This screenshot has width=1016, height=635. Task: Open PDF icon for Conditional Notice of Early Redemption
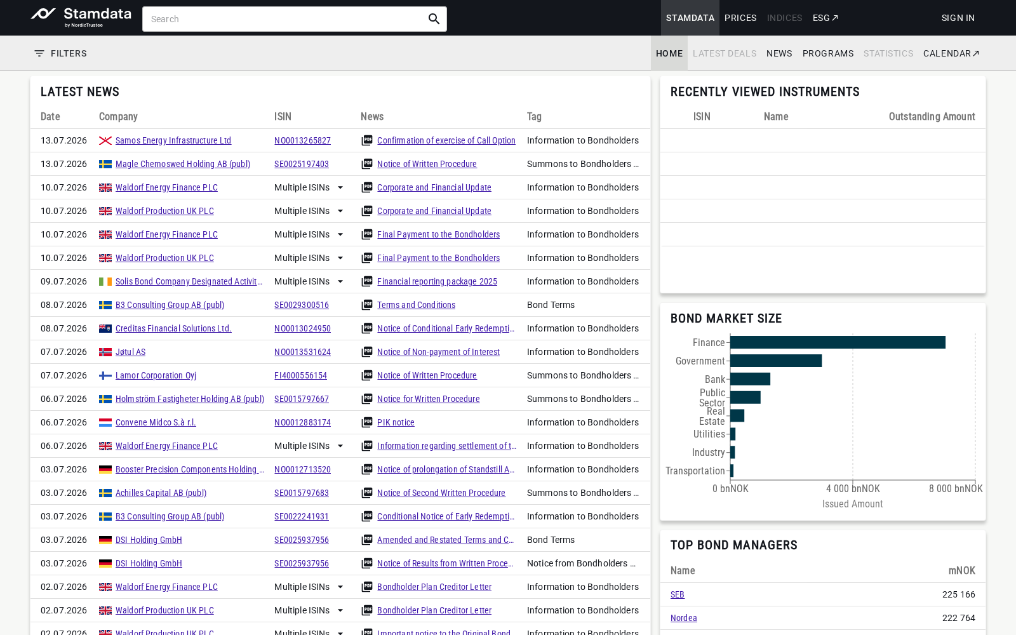[367, 516]
